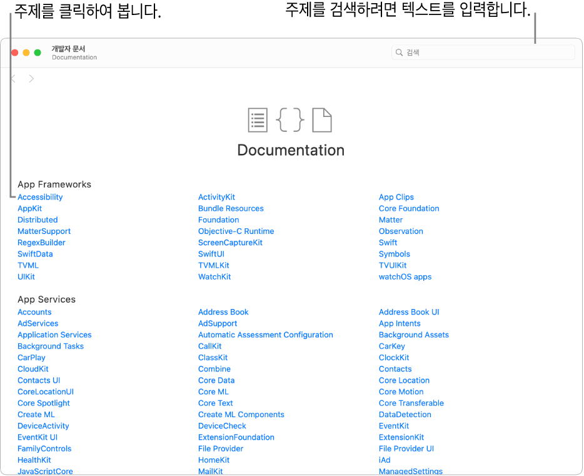Open AdServices documentation

[38, 323]
